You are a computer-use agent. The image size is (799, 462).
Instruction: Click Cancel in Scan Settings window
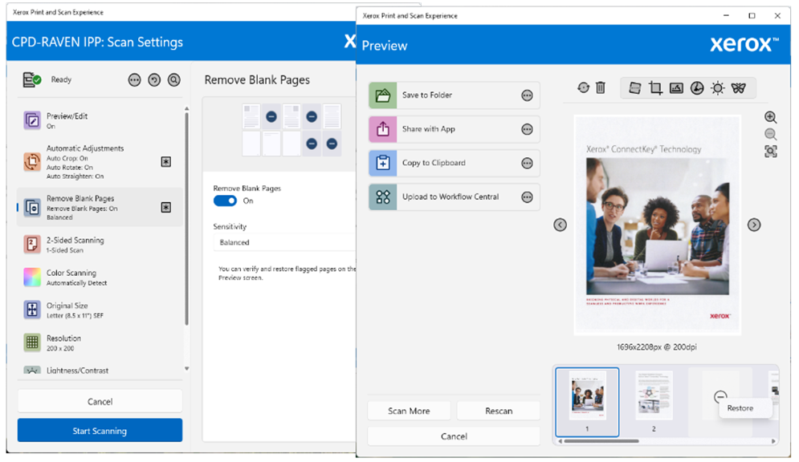click(x=100, y=402)
